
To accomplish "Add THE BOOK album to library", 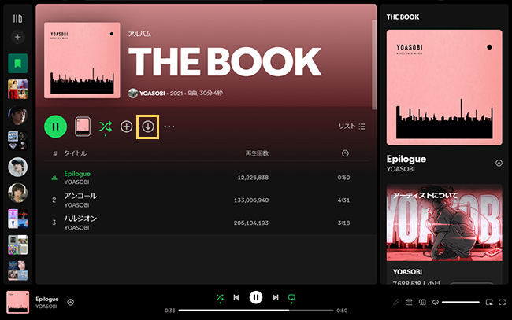I will coord(126,127).
